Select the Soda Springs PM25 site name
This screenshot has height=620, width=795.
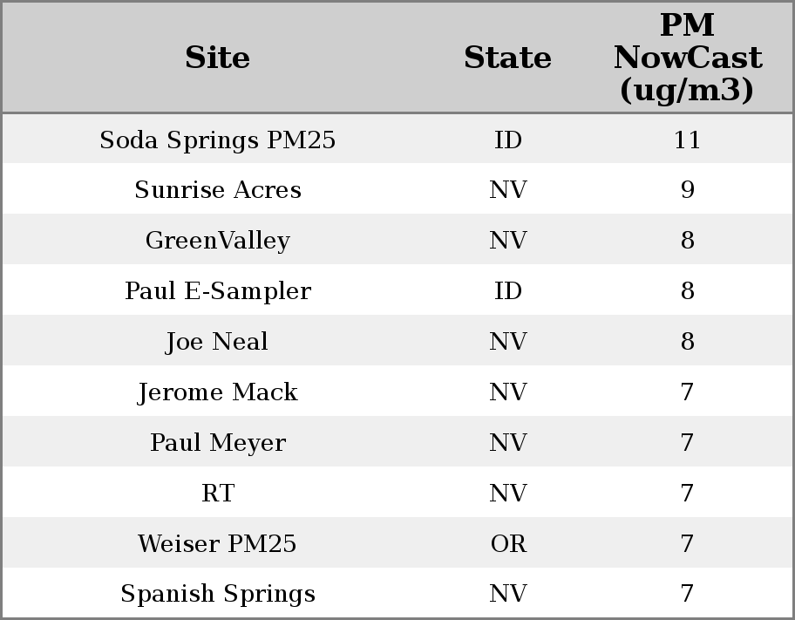pos(218,140)
